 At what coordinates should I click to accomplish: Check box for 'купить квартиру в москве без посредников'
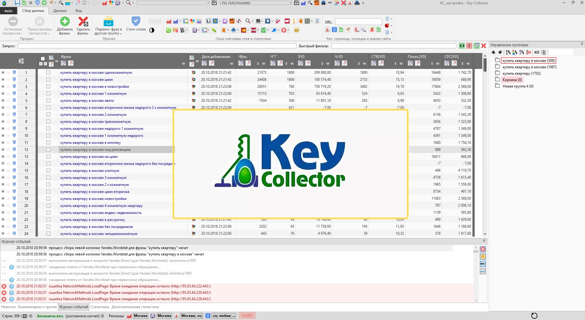click(x=48, y=227)
